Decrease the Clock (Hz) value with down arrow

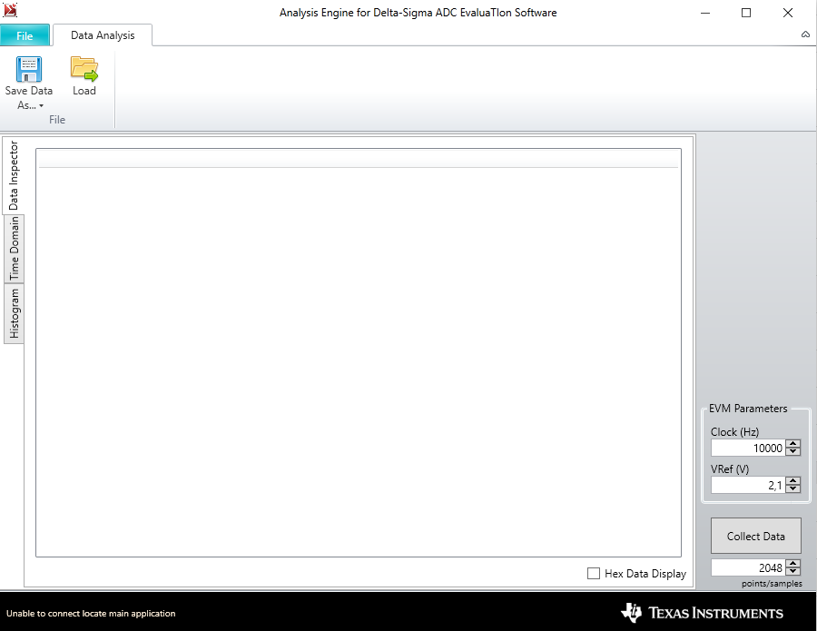click(793, 451)
